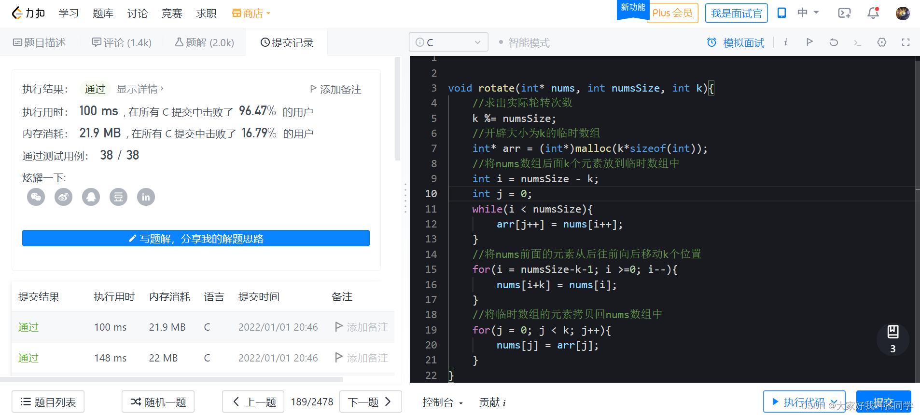Share result to QQ

pyautogui.click(x=91, y=197)
